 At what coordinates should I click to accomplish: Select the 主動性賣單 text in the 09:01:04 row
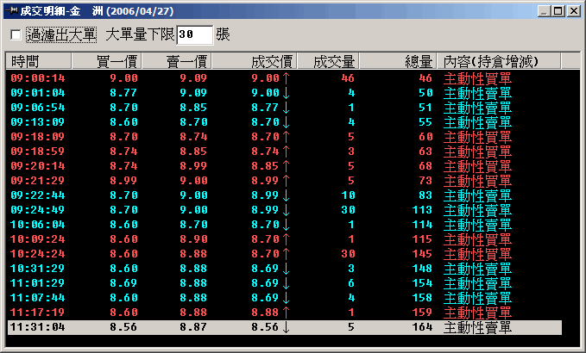click(477, 93)
